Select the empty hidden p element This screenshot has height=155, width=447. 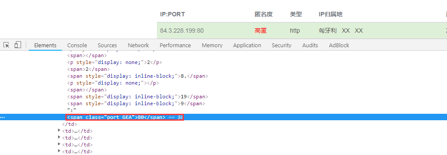click(x=113, y=83)
